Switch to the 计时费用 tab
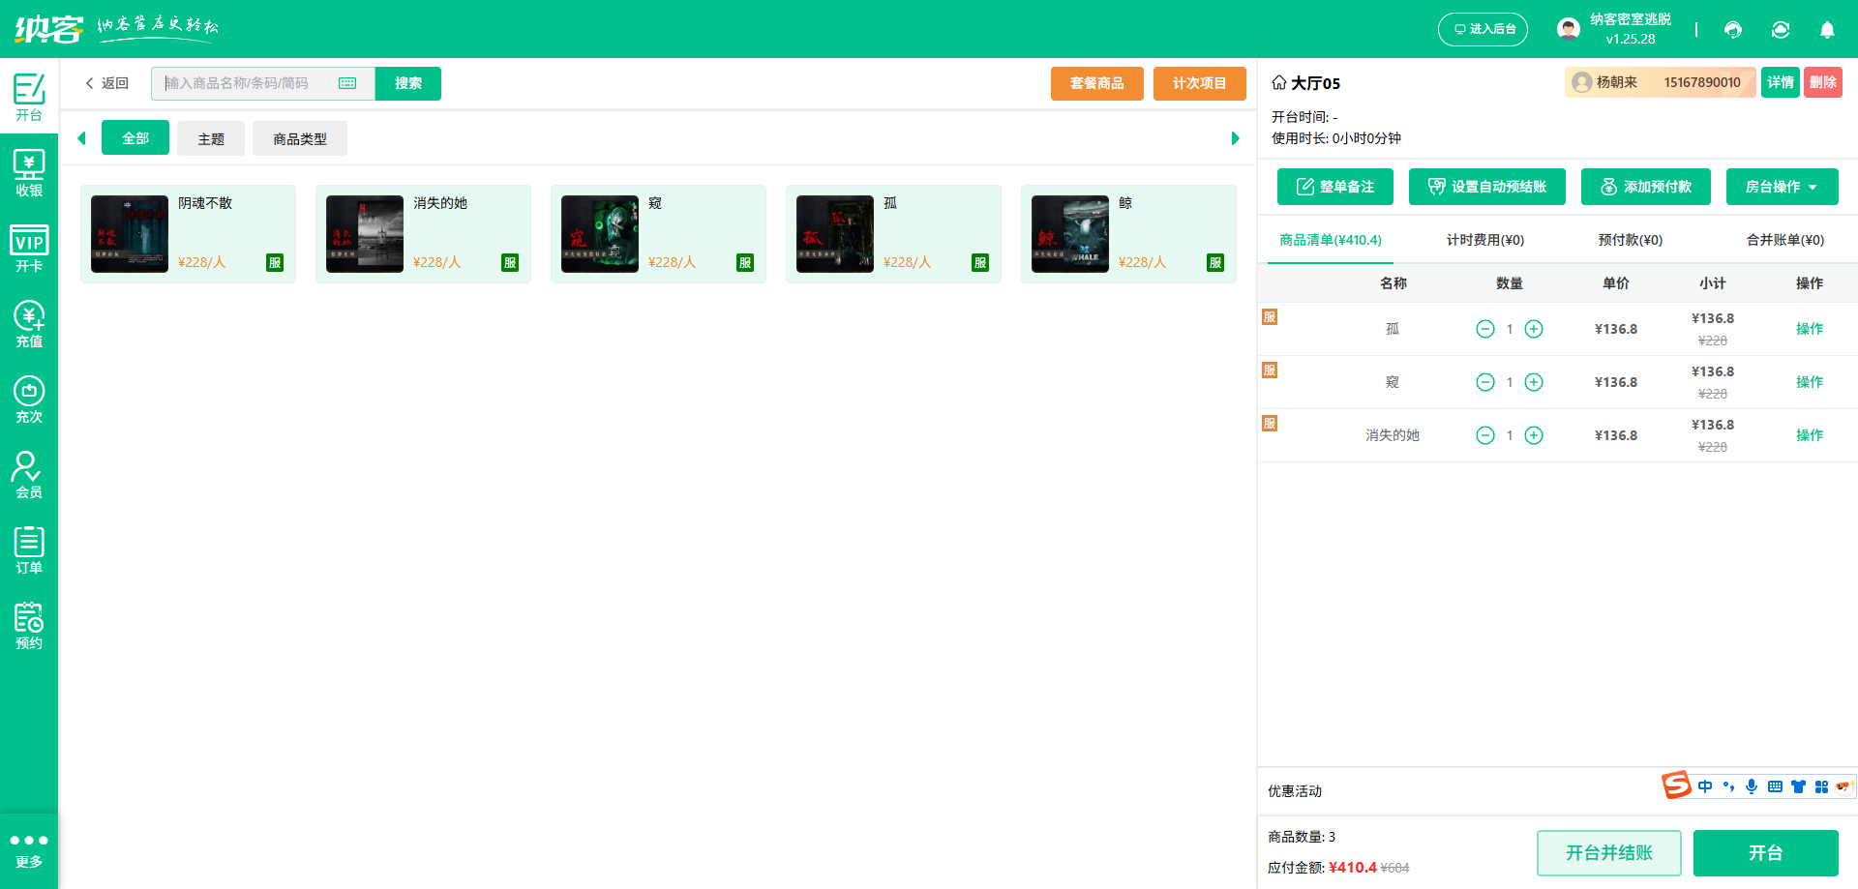 click(x=1484, y=240)
